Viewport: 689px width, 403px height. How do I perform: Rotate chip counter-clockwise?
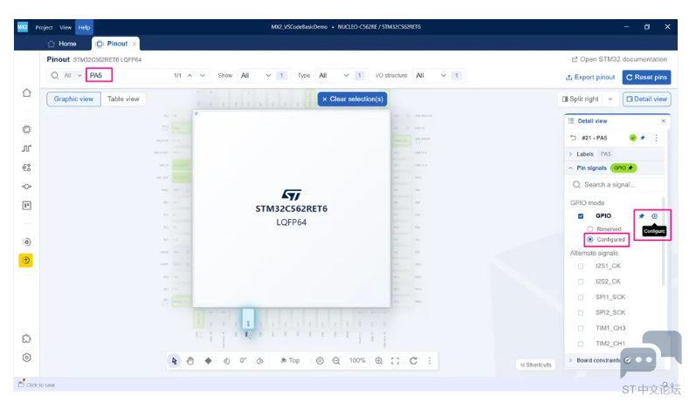pyautogui.click(x=226, y=361)
